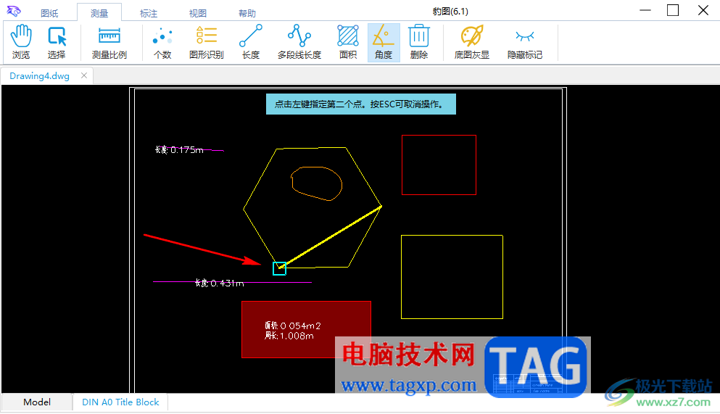This screenshot has height=414, width=720.
Task: Click the 周长 1.008m perimeter label
Action: click(x=289, y=336)
